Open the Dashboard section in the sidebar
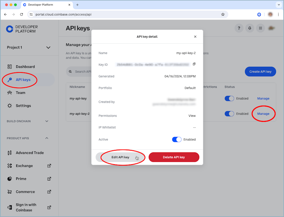This screenshot has width=284, height=217. point(25,66)
